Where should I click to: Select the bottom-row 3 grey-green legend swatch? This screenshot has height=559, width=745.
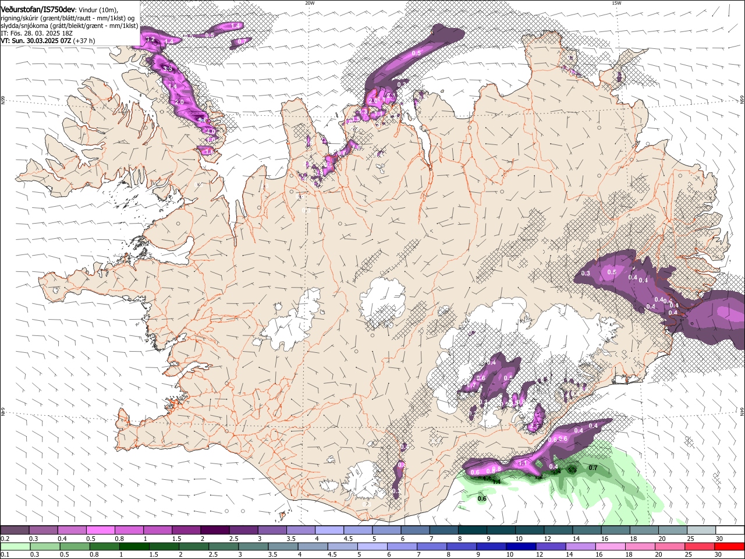[x=254, y=546]
